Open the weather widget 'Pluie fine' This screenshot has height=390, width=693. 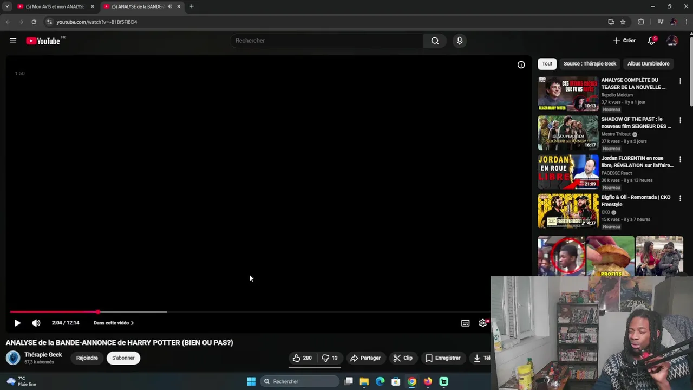22,381
